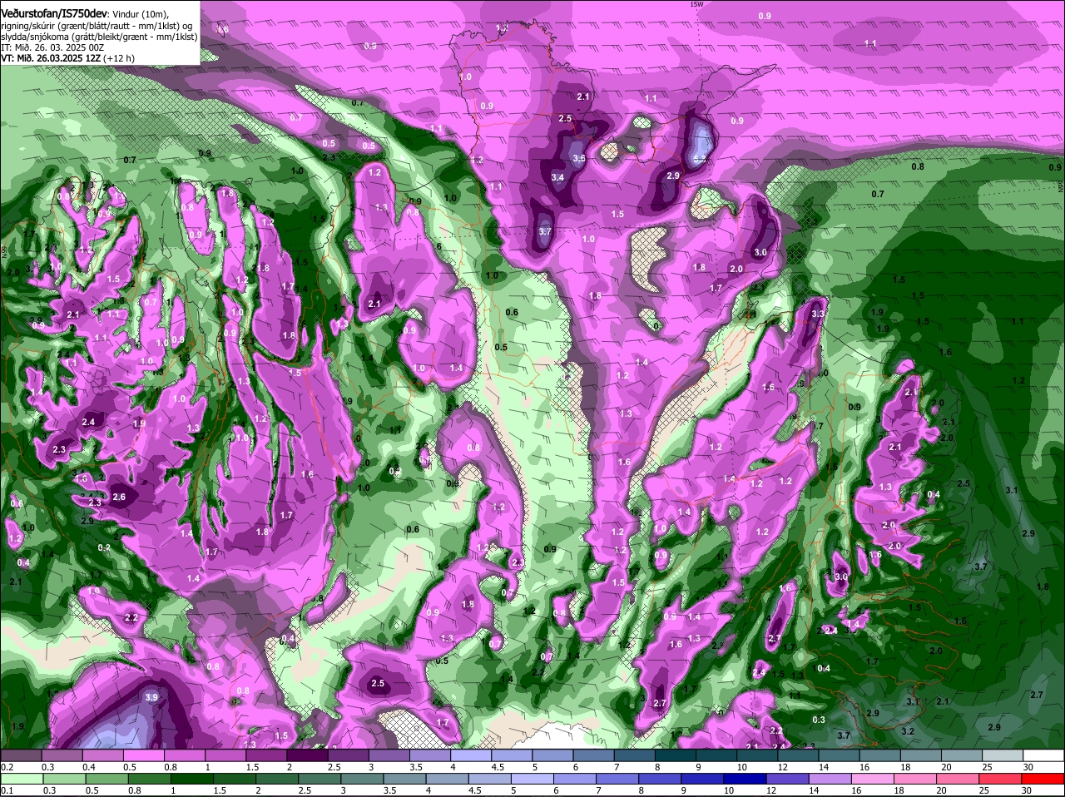Select snow scale swatch between 3 and 3.5
The image size is (1065, 797).
pyautogui.click(x=389, y=755)
